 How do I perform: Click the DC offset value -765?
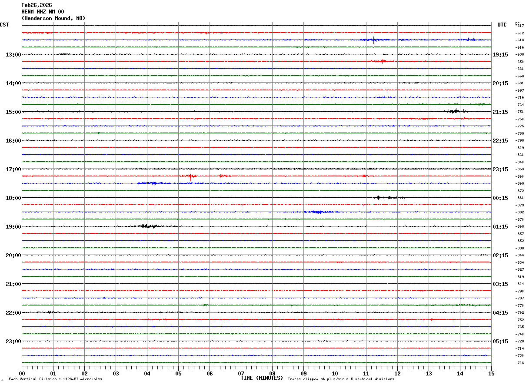(519, 327)
